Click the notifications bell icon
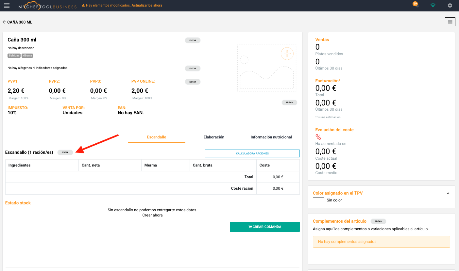This screenshot has height=271, width=459. click(416, 5)
